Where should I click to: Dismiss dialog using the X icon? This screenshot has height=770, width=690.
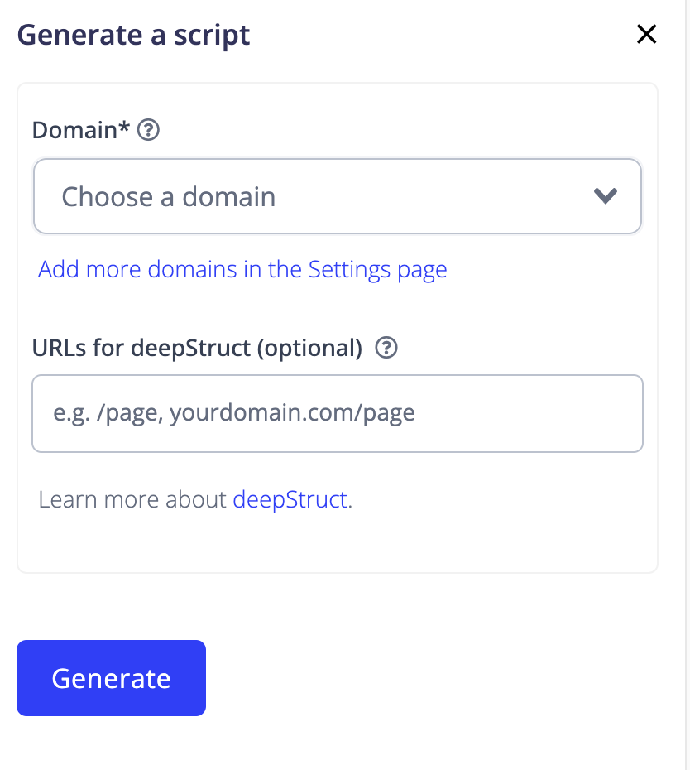click(646, 35)
